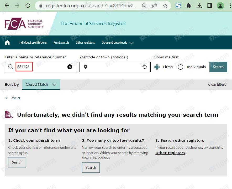
Task: Open the Fund search menu item
Action: pyautogui.click(x=61, y=43)
